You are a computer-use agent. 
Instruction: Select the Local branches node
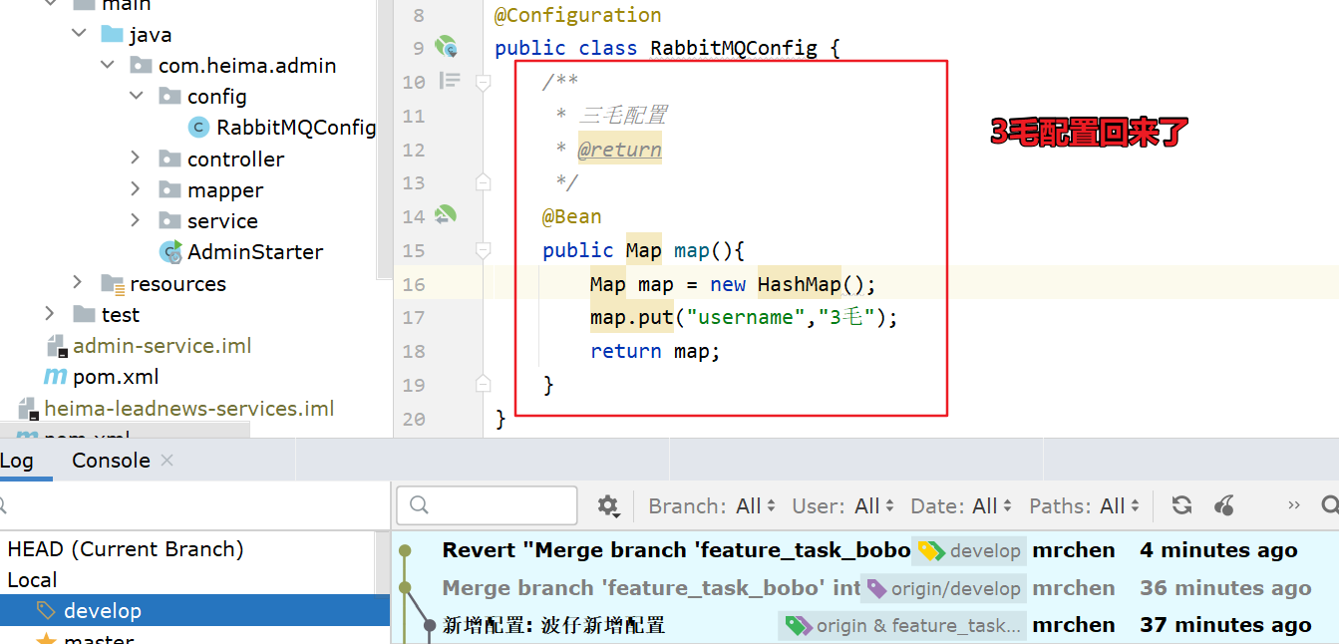(x=32, y=580)
